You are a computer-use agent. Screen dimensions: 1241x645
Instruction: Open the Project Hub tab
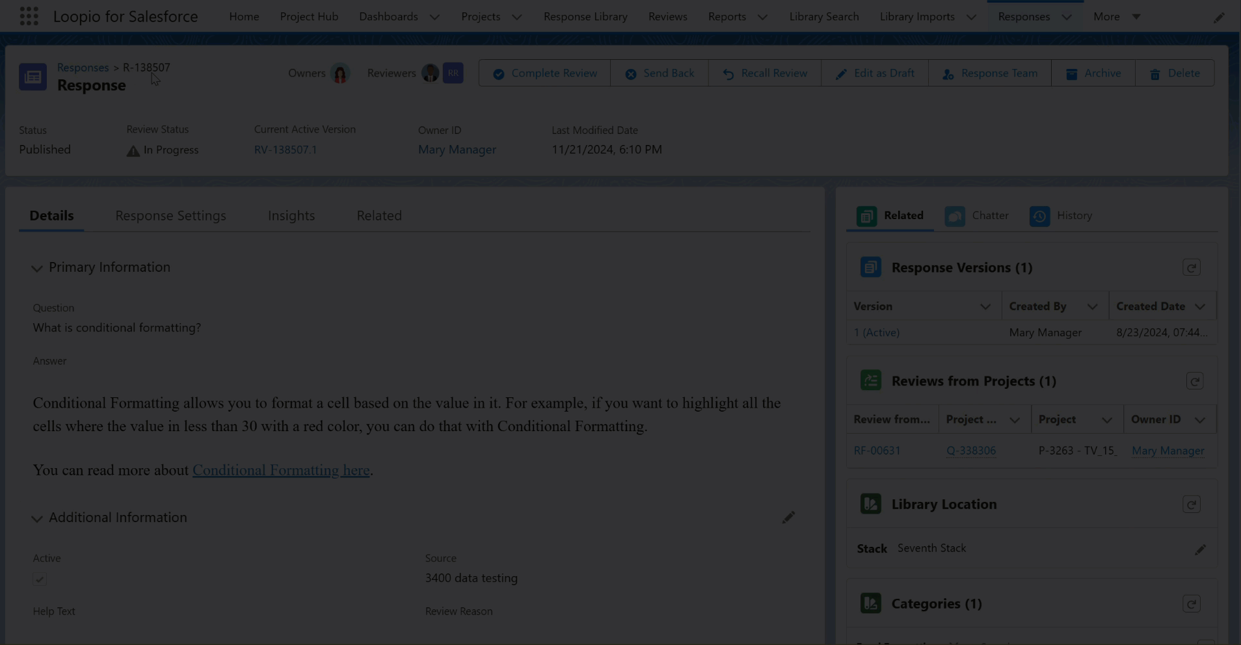(x=309, y=16)
